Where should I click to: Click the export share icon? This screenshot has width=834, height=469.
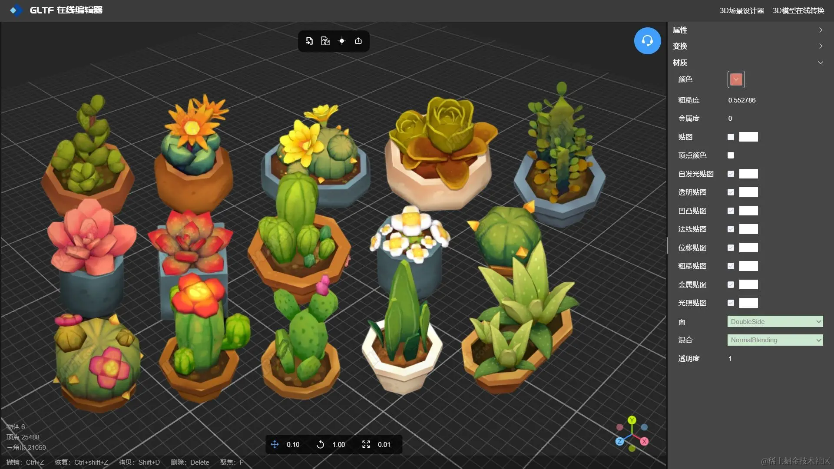pyautogui.click(x=358, y=41)
